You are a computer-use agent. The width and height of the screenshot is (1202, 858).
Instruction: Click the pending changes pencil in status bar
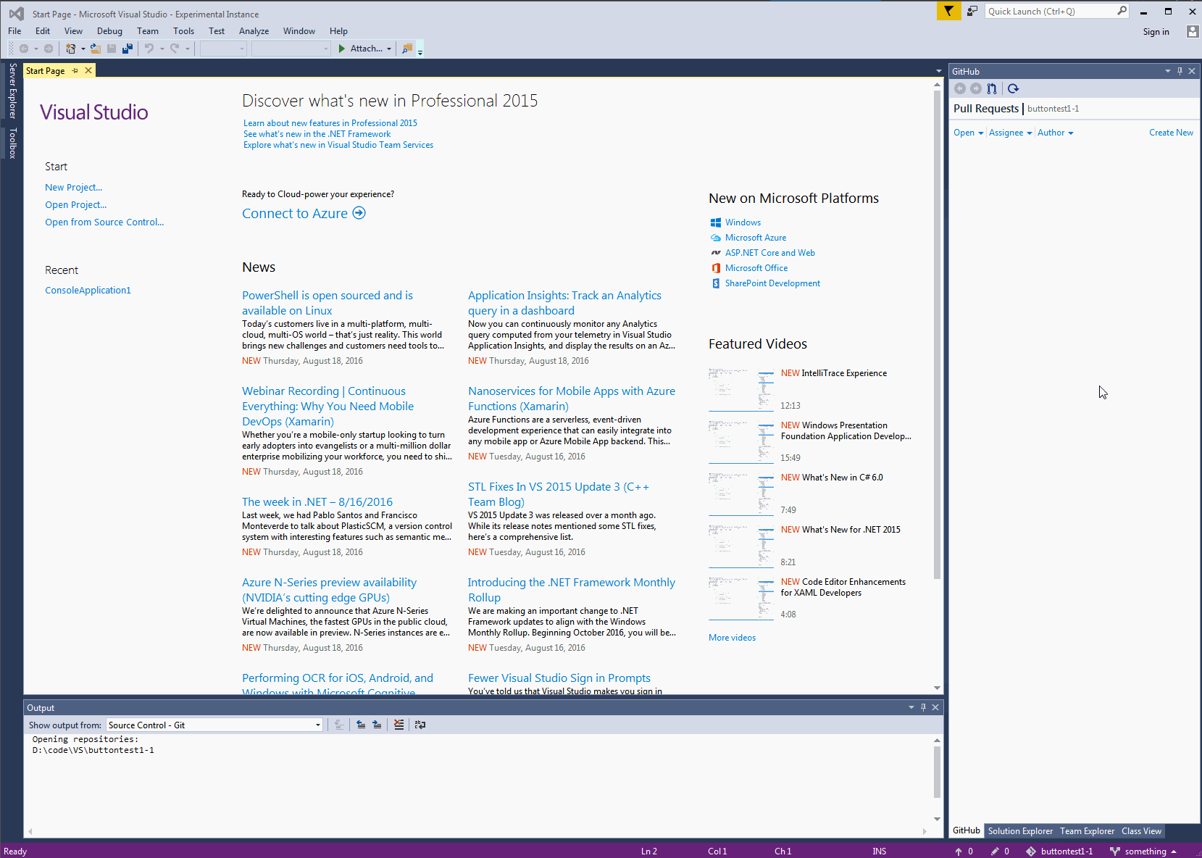point(995,851)
